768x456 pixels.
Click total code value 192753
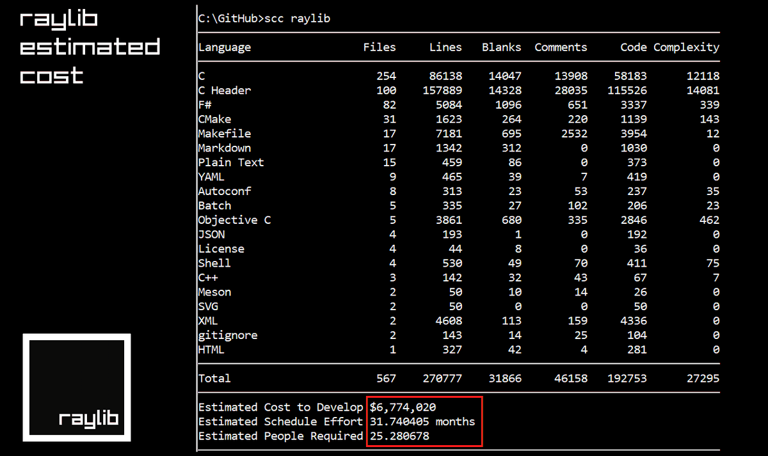point(627,378)
